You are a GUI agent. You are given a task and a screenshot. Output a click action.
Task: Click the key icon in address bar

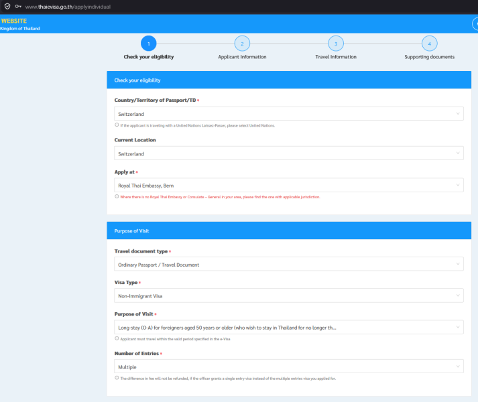18,7
